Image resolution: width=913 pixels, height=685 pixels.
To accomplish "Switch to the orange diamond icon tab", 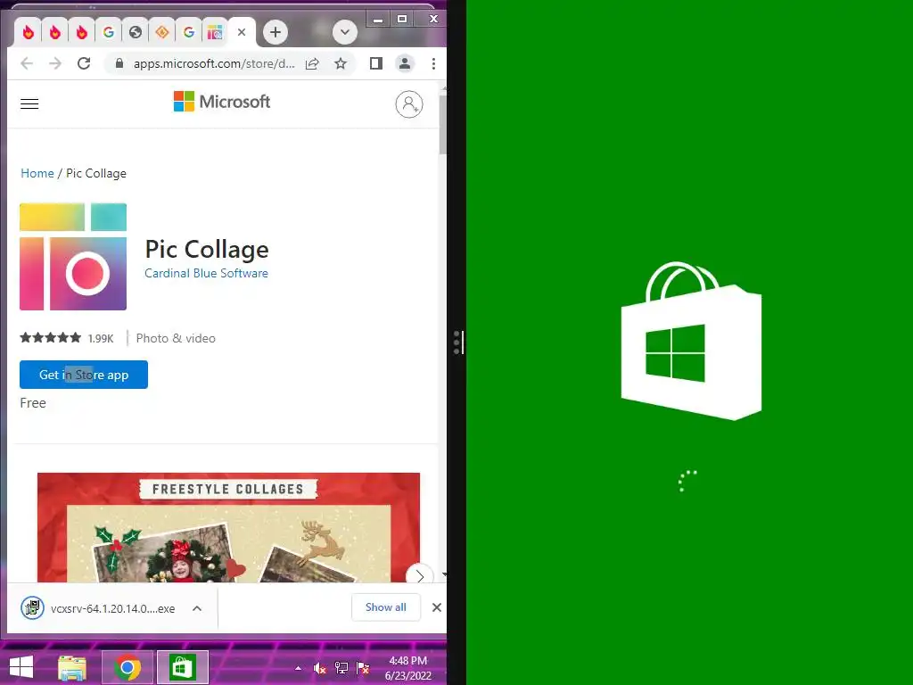I will click(162, 32).
